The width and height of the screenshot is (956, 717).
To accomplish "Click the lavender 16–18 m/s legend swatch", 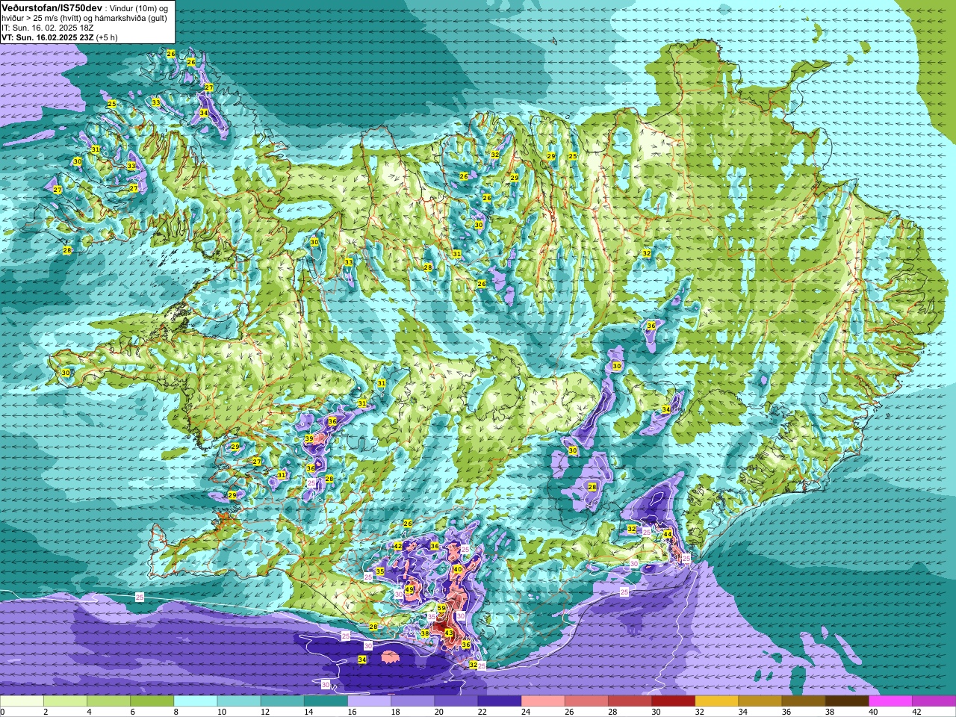I will coord(369,701).
